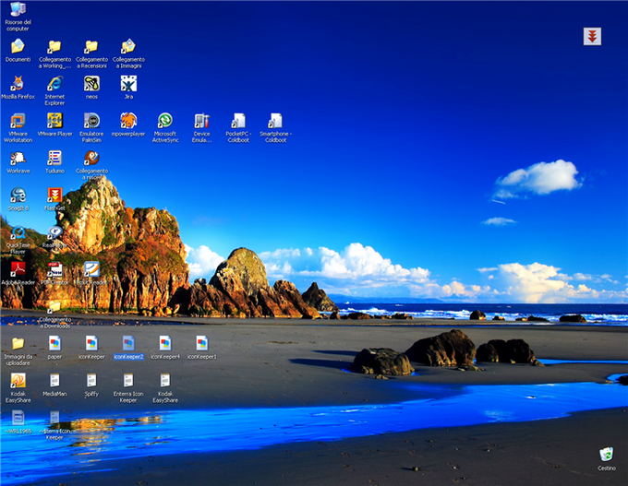Click the Emulatore PalmSim icon

pyautogui.click(x=91, y=121)
